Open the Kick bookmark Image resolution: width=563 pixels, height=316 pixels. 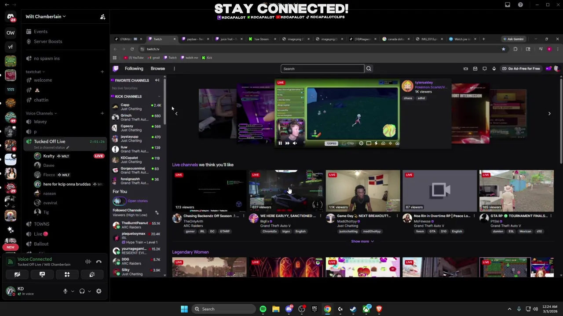(207, 57)
